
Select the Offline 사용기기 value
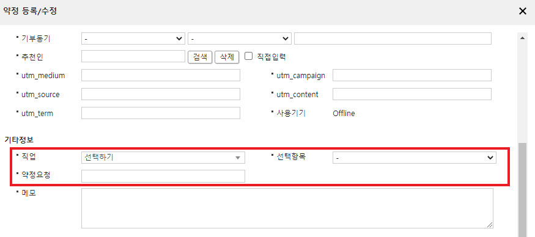click(x=344, y=114)
